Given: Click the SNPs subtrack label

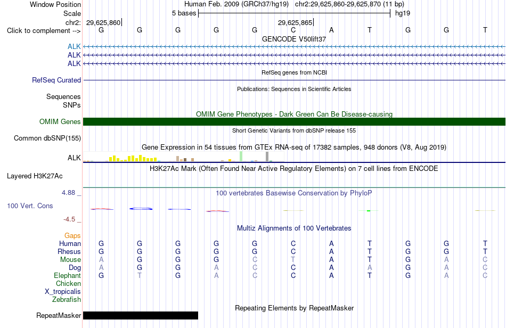Looking at the screenshot, I should (72, 105).
